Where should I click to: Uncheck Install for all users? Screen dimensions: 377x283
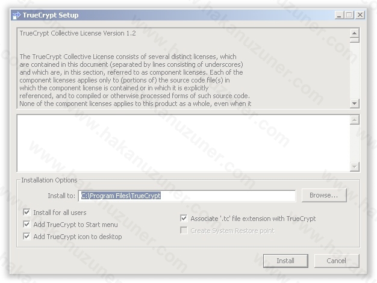26,213
